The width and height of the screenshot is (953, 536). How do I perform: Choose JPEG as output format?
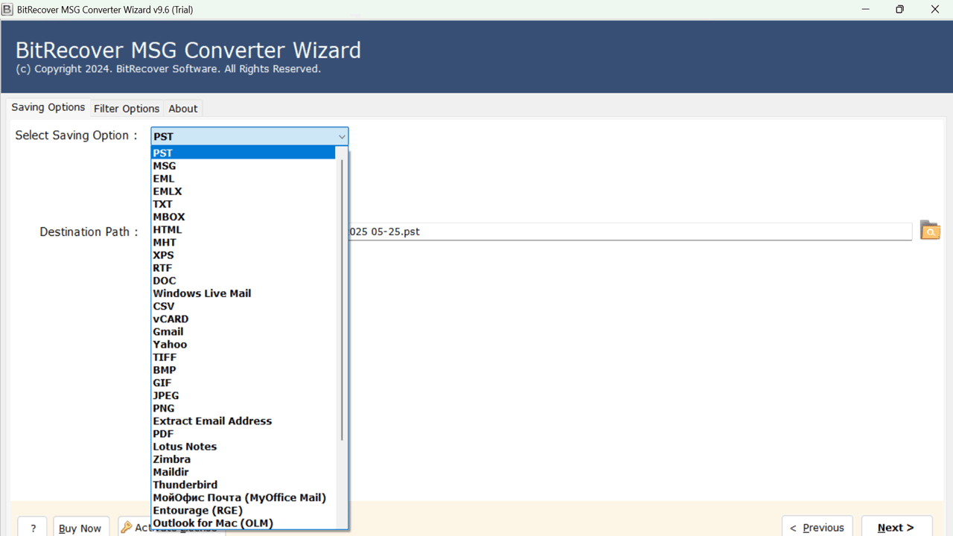point(243,395)
